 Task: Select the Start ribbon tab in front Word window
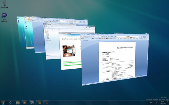tap(85, 34)
